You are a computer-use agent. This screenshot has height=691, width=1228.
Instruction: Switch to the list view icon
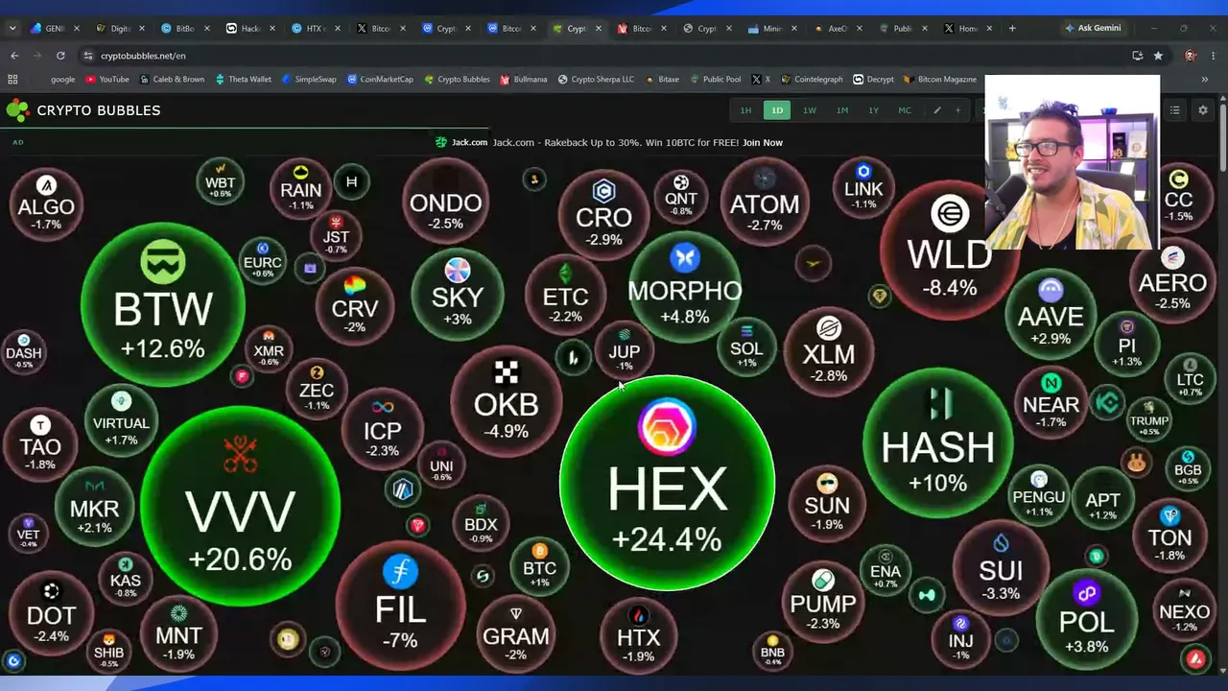pos(1174,110)
